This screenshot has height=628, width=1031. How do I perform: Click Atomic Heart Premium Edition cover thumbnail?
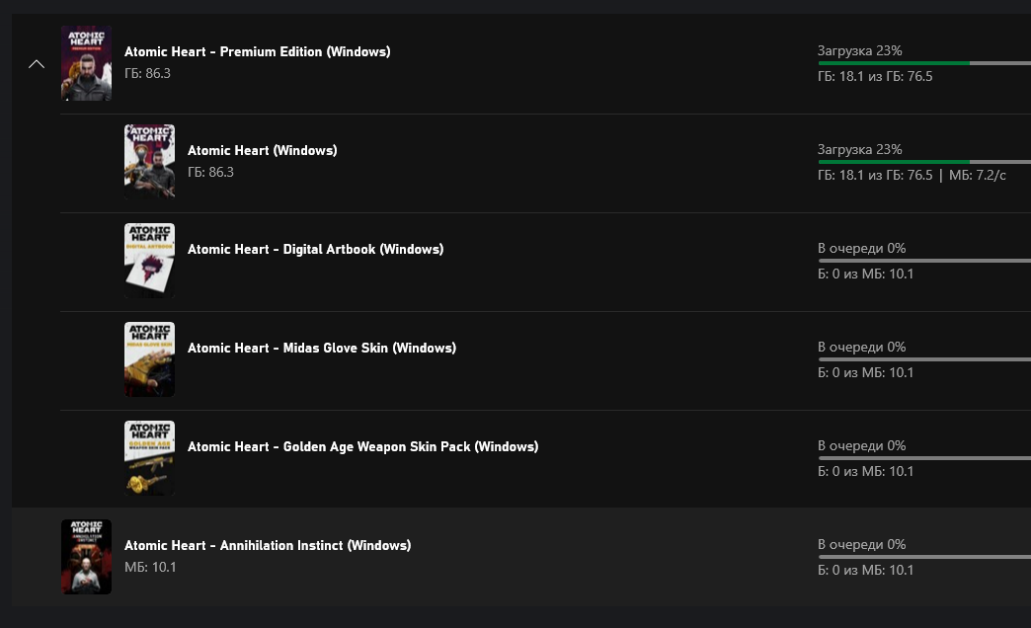click(x=86, y=63)
